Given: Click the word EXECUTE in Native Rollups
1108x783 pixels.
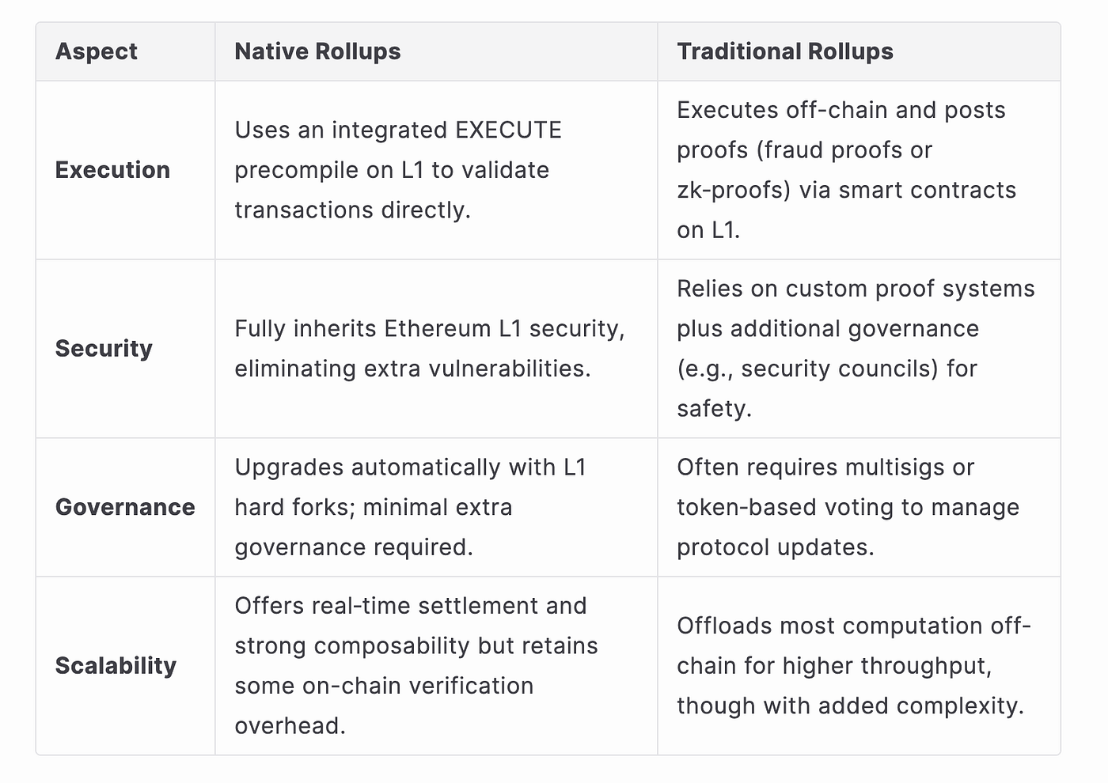Looking at the screenshot, I should click(x=509, y=130).
